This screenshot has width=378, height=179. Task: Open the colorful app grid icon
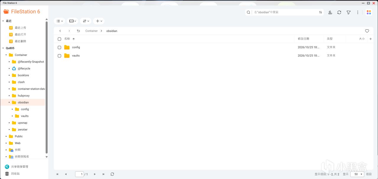(369, 12)
